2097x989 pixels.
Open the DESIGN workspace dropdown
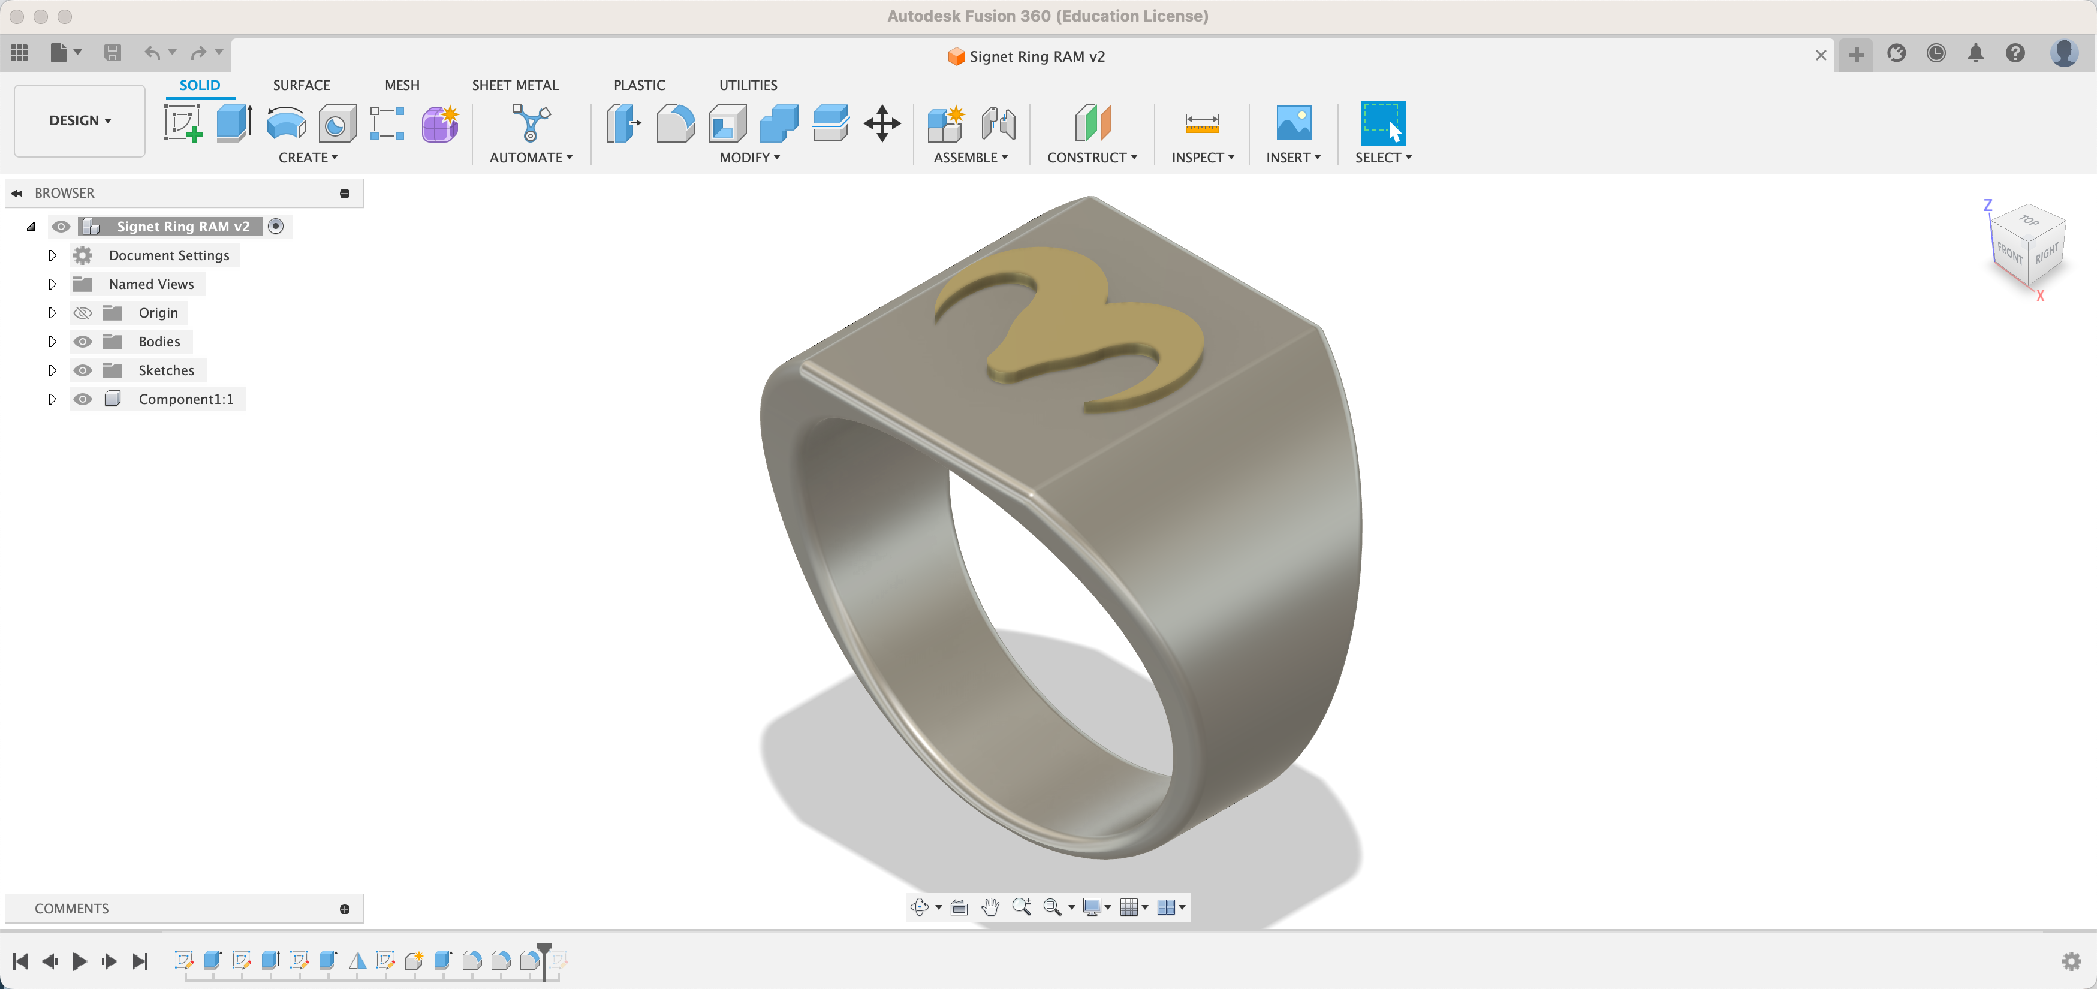coord(80,120)
